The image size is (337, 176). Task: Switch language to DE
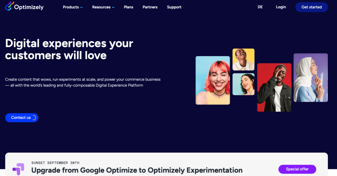click(260, 7)
